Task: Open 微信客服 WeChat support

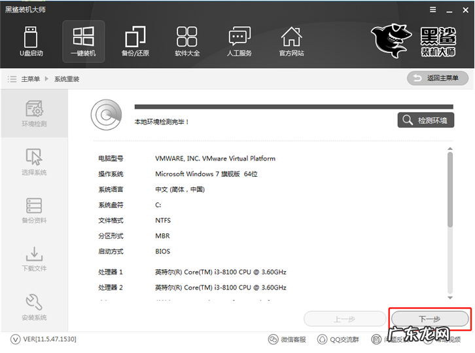Action: [x=287, y=339]
